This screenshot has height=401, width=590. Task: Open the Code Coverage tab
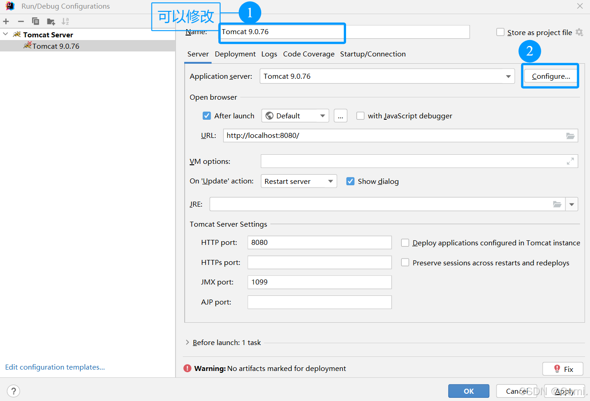(309, 54)
